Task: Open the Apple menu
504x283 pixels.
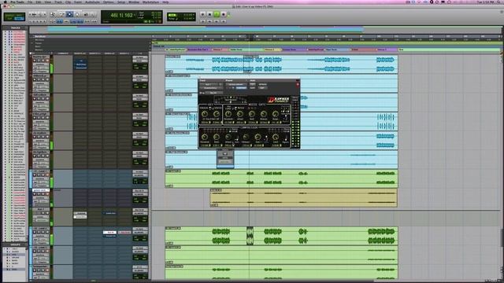Action: [6, 2]
